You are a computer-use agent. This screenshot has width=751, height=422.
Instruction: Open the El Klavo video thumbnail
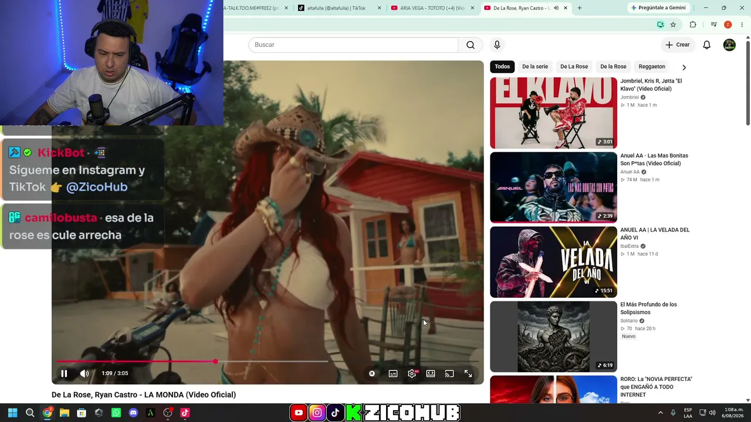coord(553,113)
